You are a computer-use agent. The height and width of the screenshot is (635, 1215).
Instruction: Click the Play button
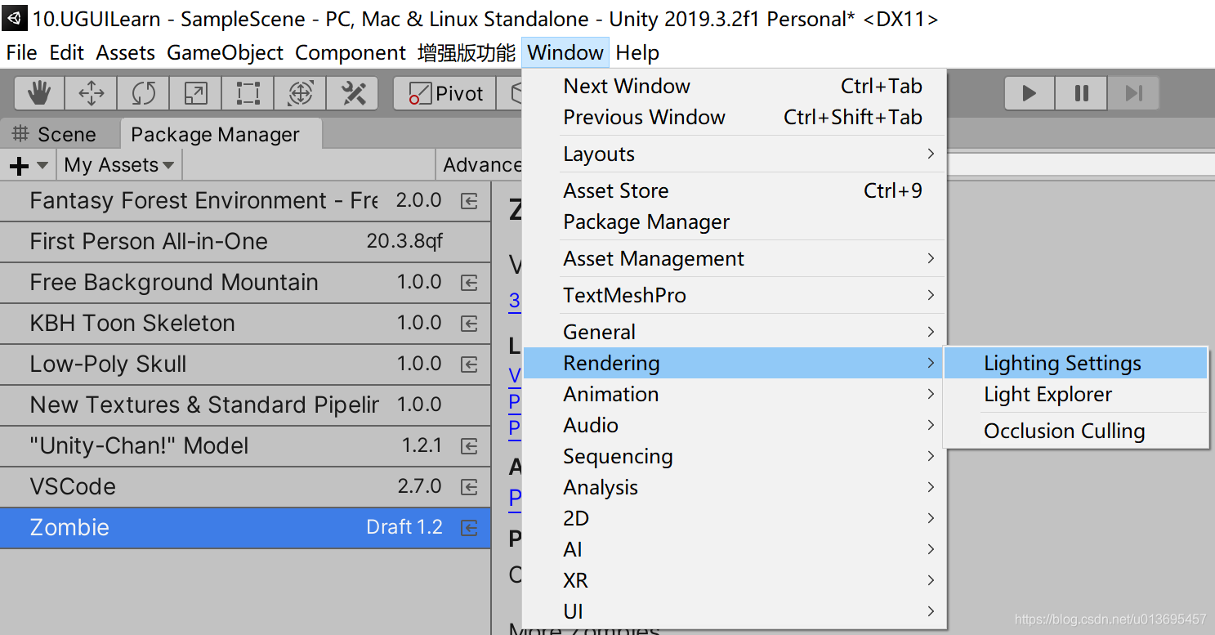[x=1030, y=93]
